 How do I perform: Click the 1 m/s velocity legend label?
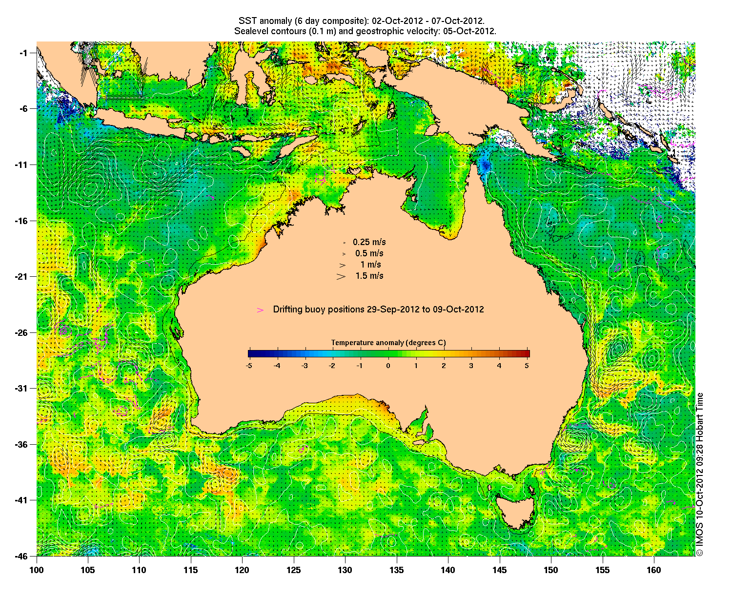point(371,265)
